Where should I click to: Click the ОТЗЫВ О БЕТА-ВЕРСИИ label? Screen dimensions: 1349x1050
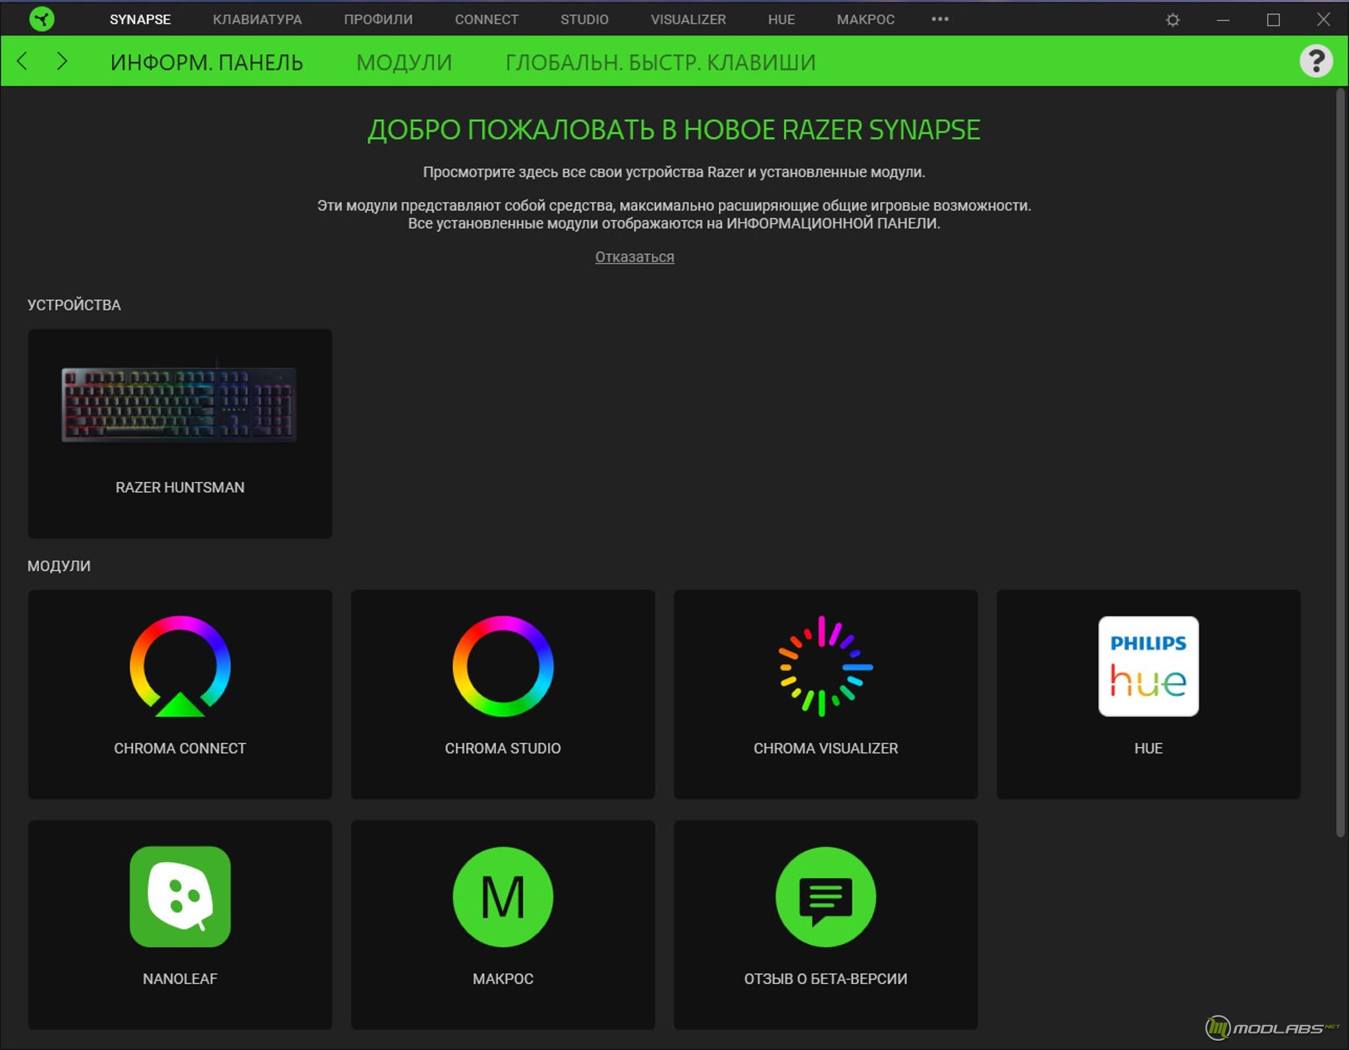point(825,979)
